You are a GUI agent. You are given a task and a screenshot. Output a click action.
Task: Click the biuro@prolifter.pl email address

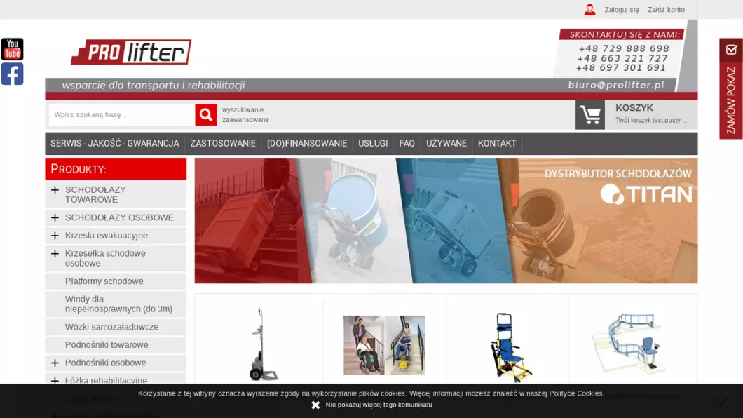coord(616,85)
